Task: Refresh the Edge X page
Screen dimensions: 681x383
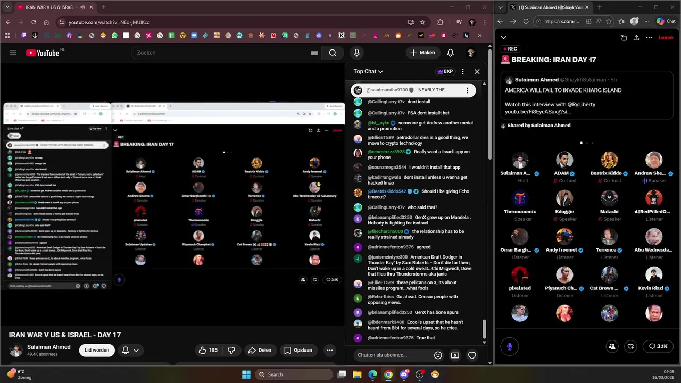Action: [x=526, y=21]
